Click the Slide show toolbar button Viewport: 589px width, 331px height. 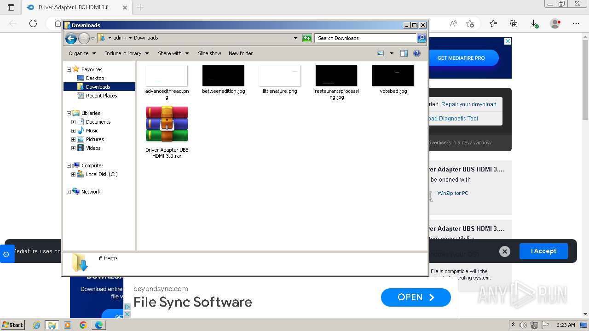(209, 53)
